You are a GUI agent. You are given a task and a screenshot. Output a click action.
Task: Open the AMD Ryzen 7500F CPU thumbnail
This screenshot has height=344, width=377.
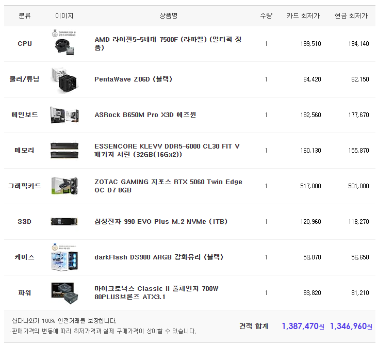tap(64, 43)
